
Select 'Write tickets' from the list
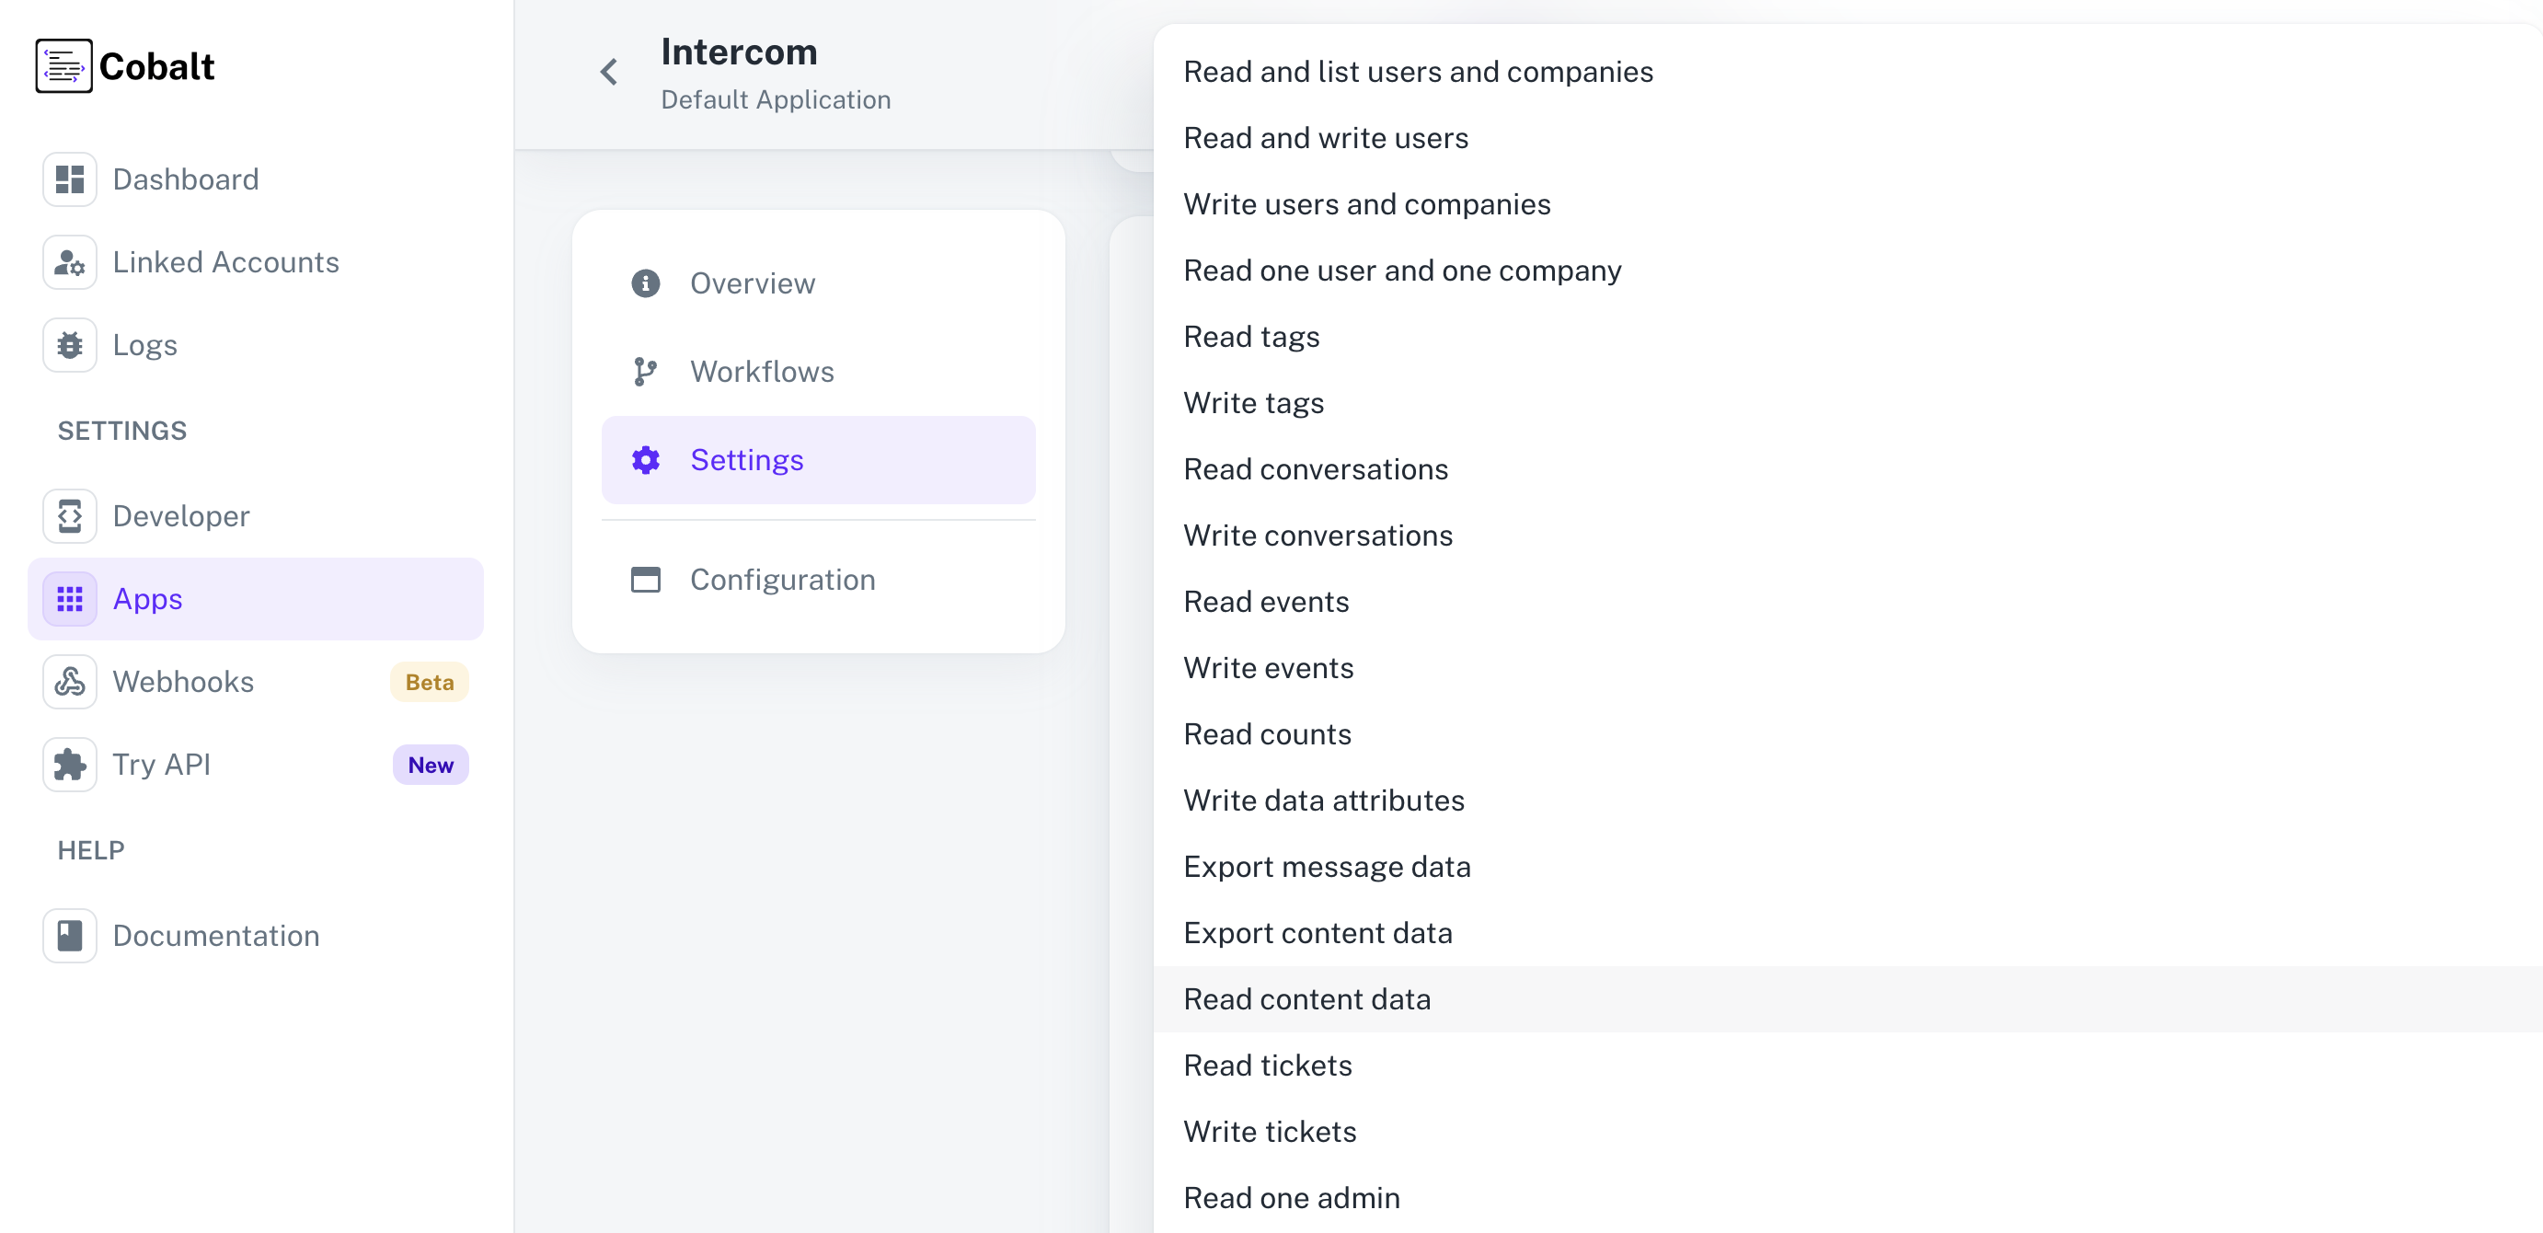[x=1270, y=1131]
